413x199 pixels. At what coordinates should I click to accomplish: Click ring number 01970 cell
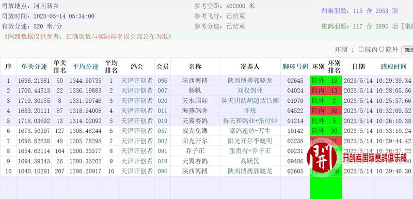(x=295, y=101)
